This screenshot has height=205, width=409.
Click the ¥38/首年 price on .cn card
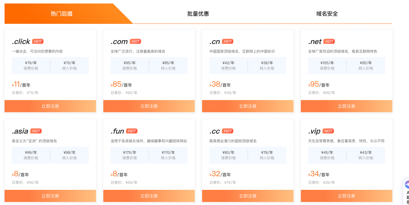(x=220, y=85)
